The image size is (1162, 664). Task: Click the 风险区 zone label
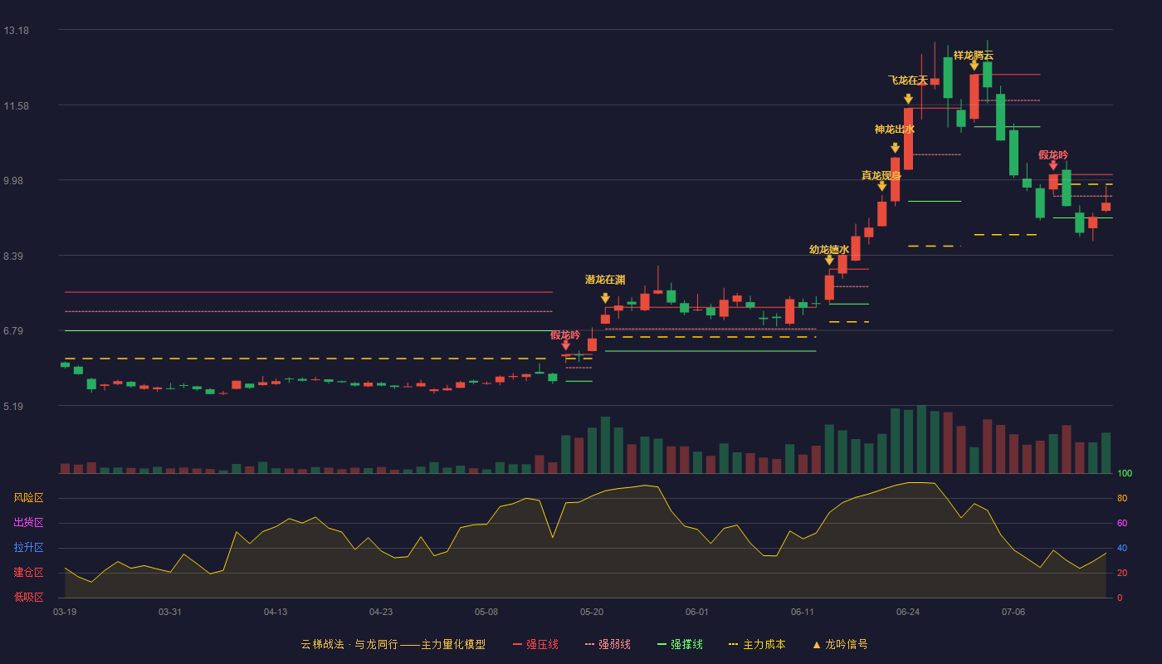pyautogui.click(x=28, y=498)
